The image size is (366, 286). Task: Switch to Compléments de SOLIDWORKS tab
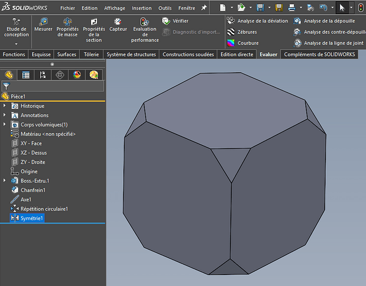(319, 54)
